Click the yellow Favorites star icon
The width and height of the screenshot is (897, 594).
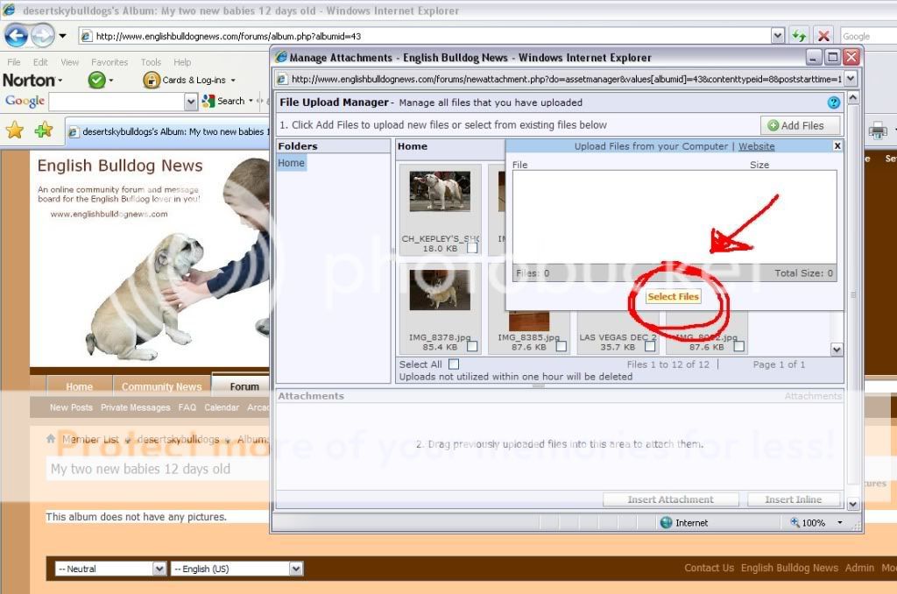[15, 131]
